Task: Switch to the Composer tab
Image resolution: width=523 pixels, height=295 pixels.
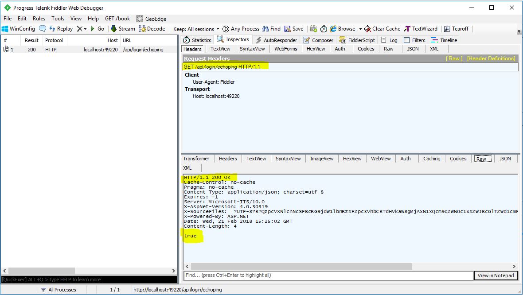Action: (x=318, y=40)
